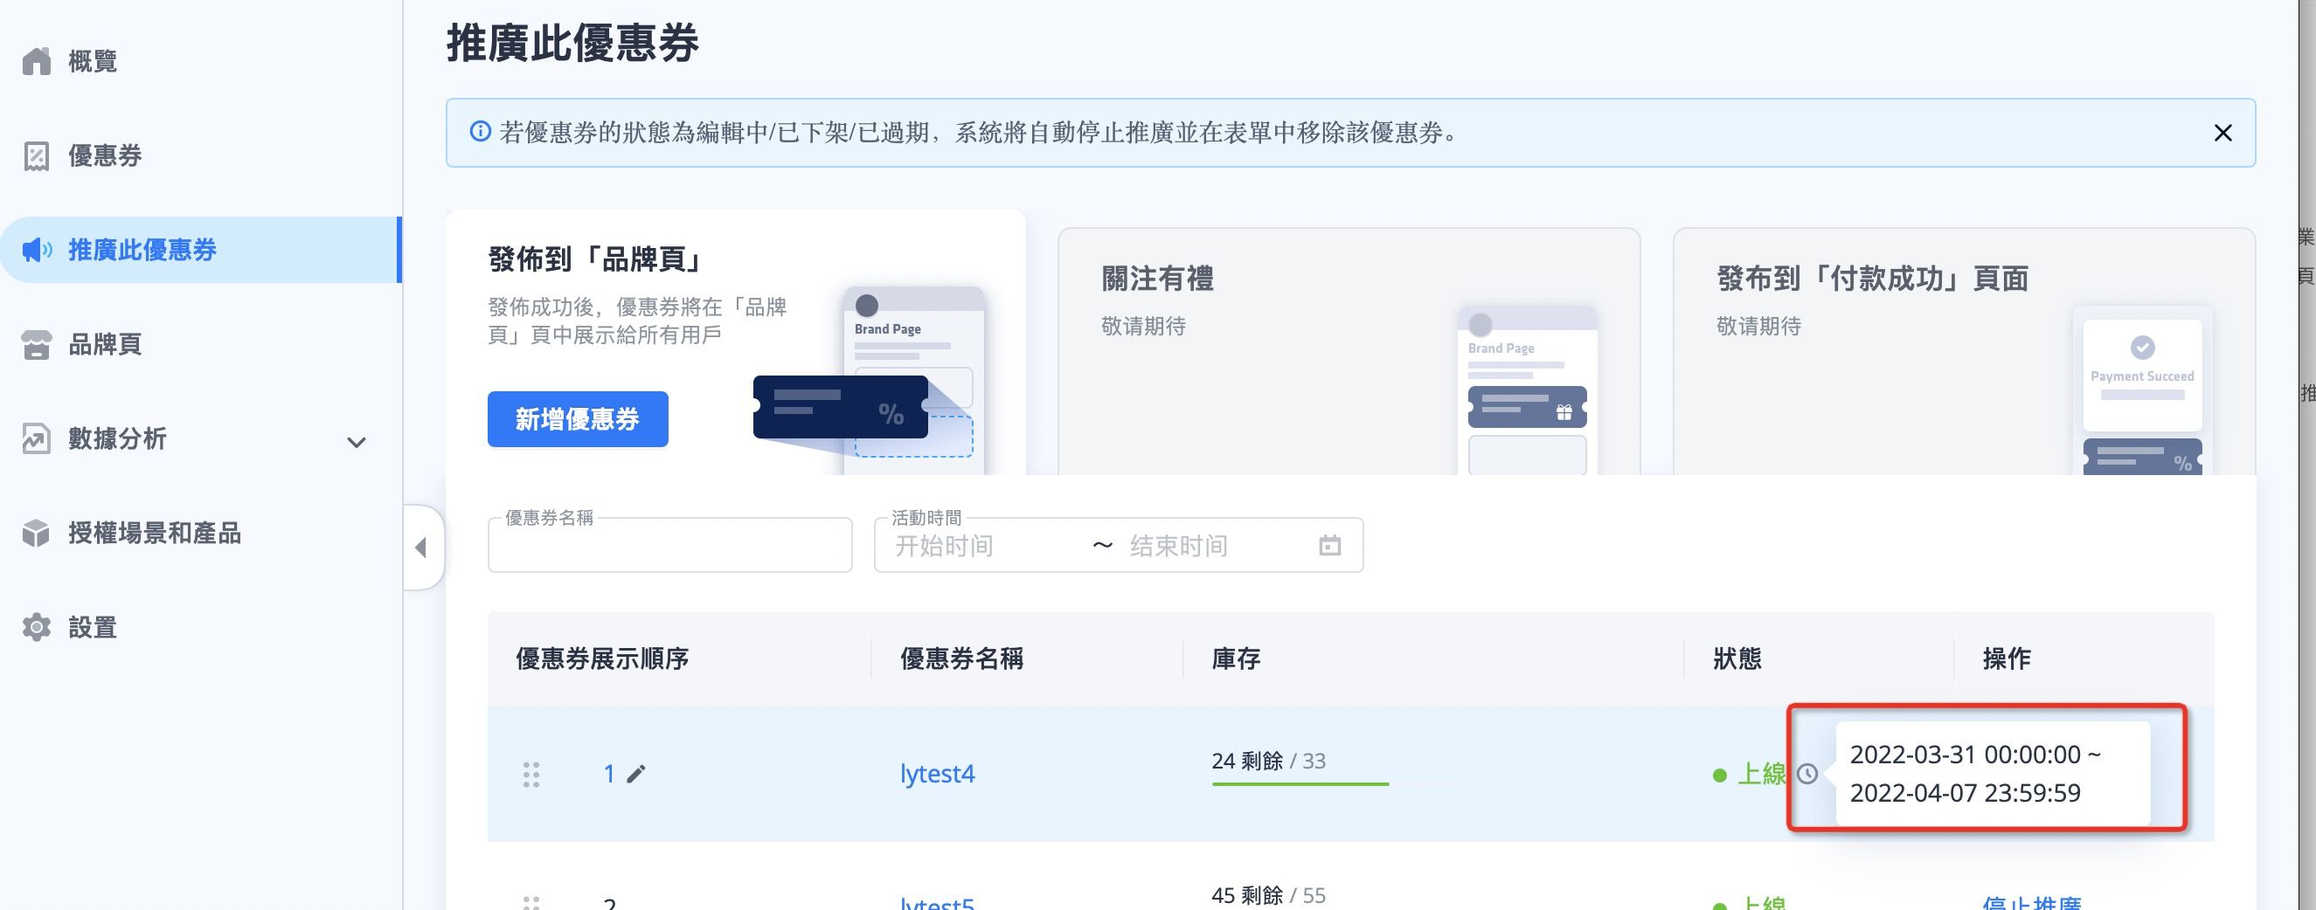Click the lytest4 stock progress bar

(1300, 784)
